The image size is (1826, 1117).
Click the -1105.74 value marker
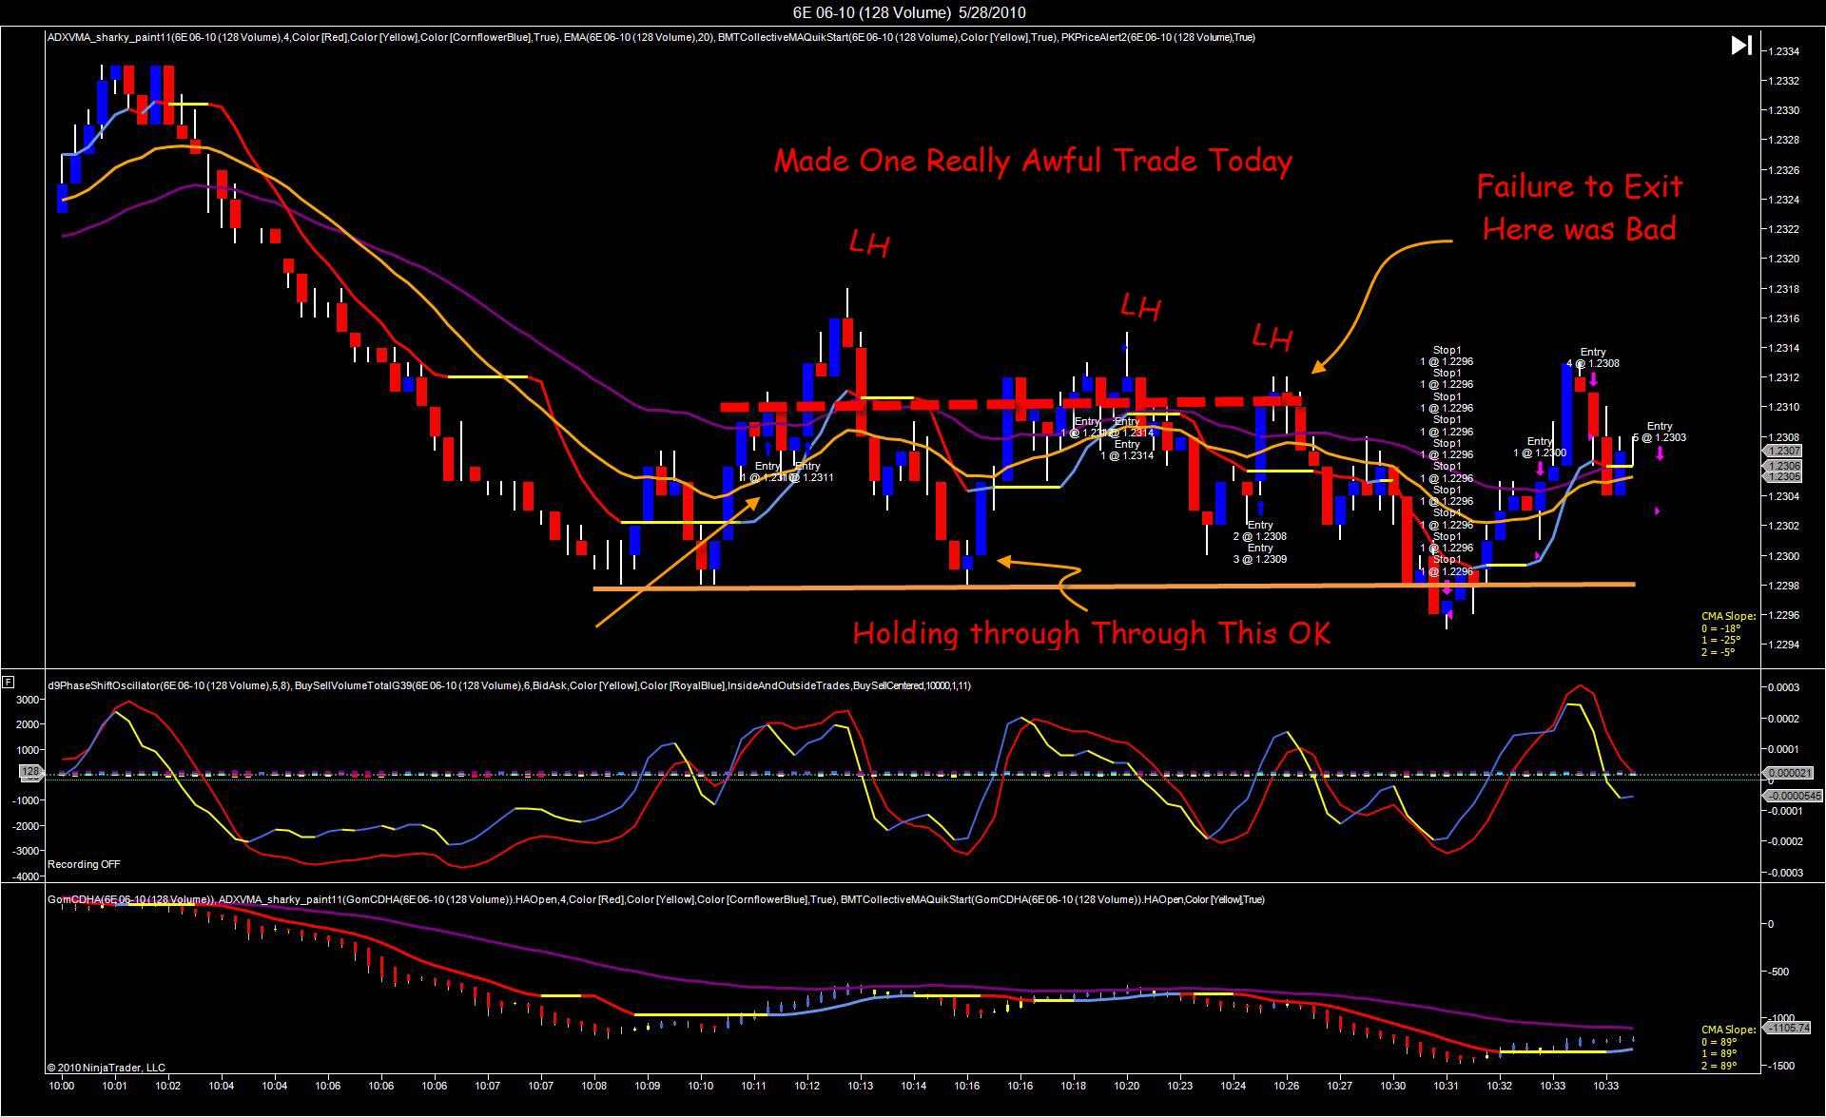click(1786, 1028)
